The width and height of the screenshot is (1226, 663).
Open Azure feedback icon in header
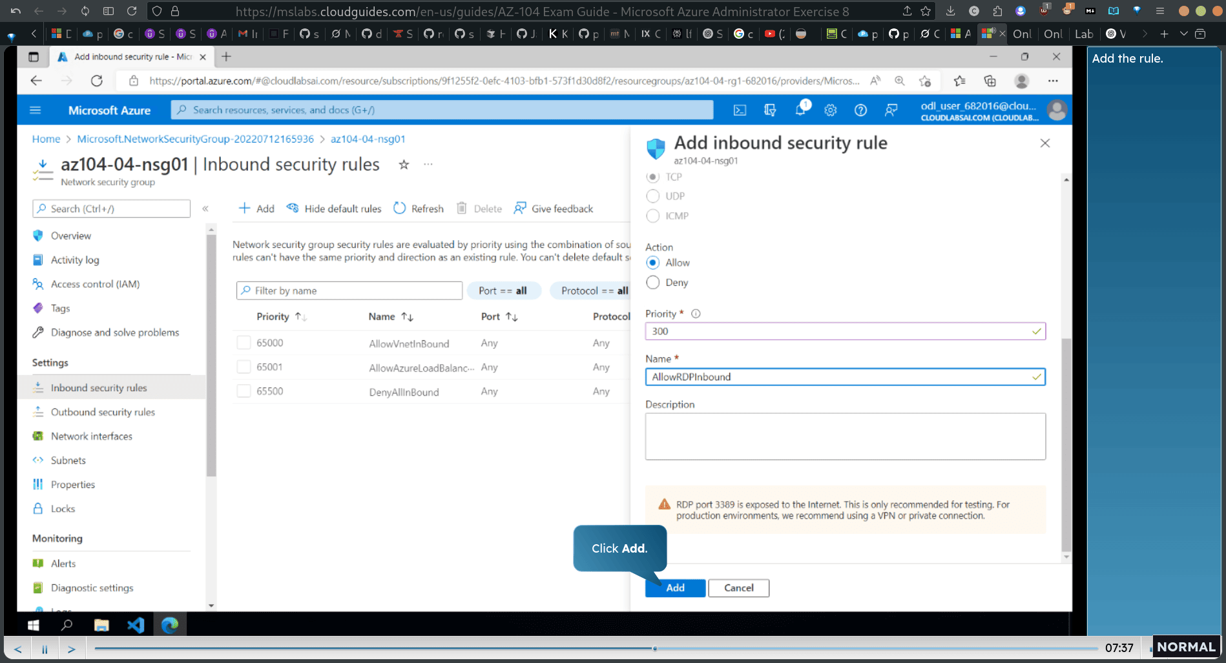pos(891,110)
